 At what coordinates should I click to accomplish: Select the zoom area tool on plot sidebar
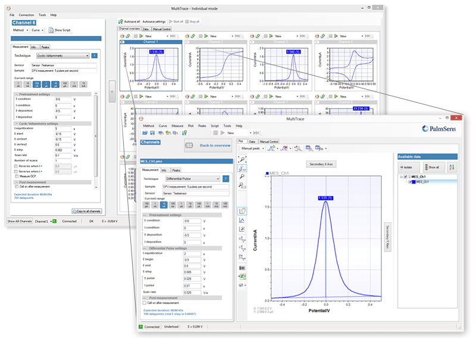(242, 185)
